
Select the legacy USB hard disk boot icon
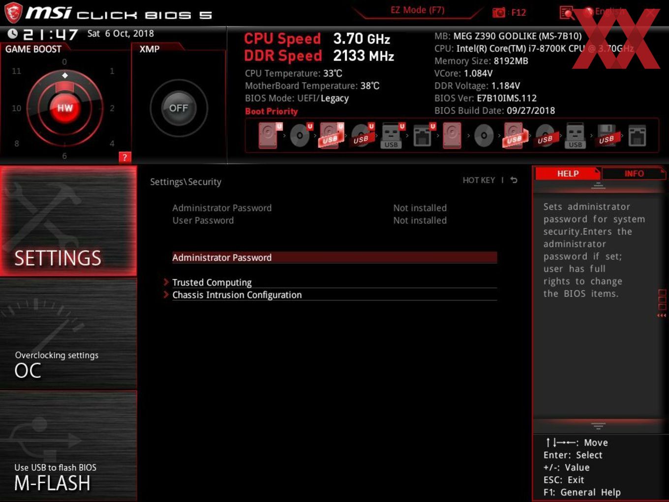click(x=515, y=135)
